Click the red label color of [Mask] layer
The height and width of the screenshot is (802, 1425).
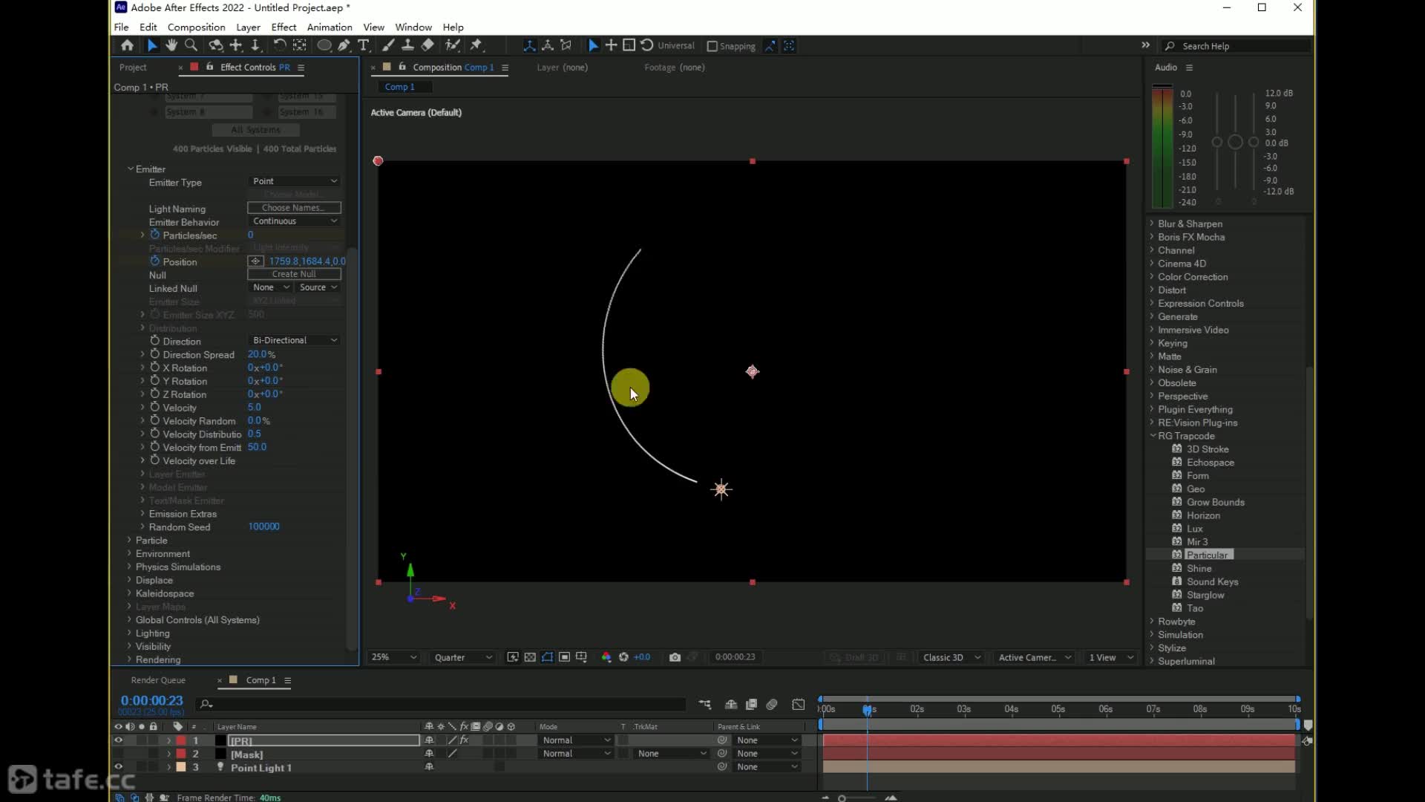click(181, 754)
